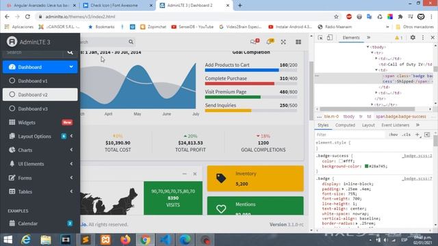Select Dashboard v1 menu item
The image size is (438, 246).
pos(40,81)
